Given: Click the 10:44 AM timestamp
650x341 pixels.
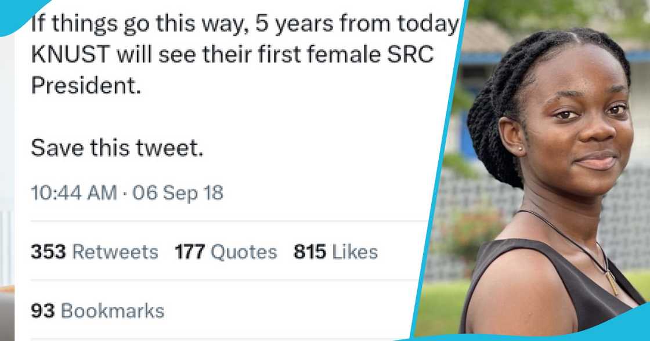Looking at the screenshot, I should pos(74,193).
